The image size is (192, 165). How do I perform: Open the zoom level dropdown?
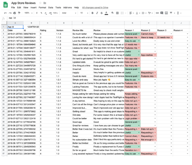[x=28, y=13]
